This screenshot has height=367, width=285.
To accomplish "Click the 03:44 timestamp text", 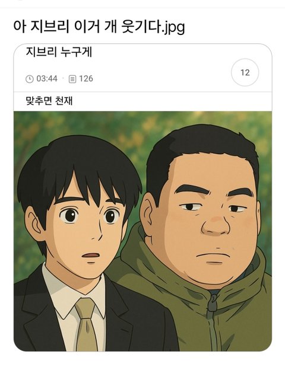I will (x=47, y=79).
